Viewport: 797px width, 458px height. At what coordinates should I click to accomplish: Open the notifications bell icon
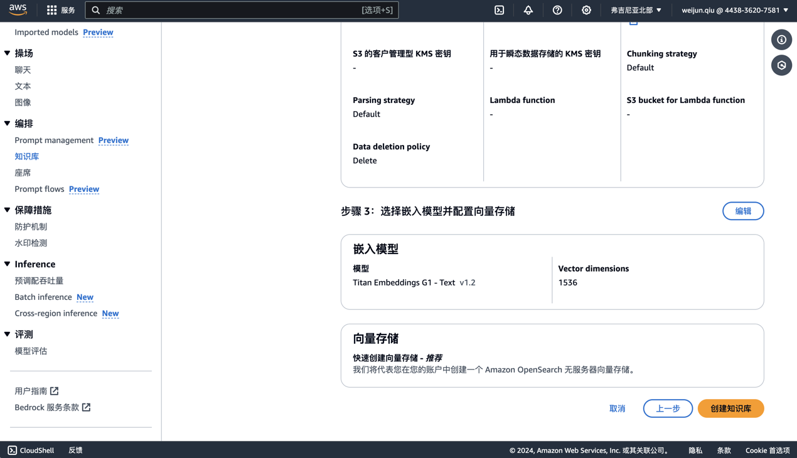(x=528, y=10)
